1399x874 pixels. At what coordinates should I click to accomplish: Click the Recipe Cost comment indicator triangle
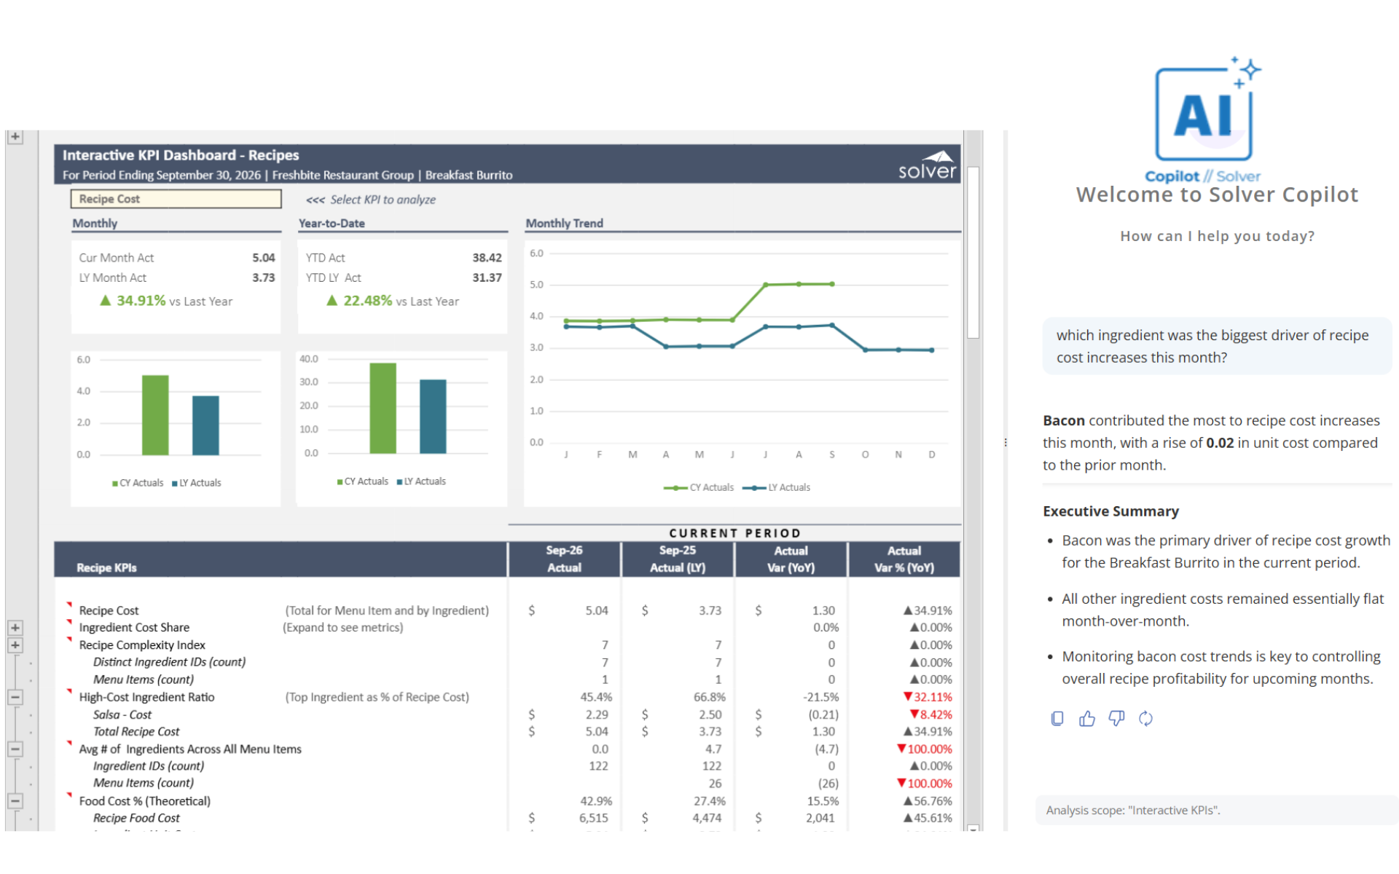[70, 604]
